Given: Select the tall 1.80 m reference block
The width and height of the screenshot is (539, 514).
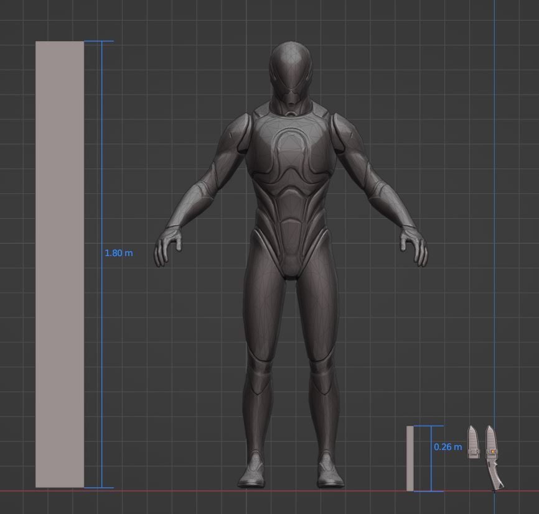Looking at the screenshot, I should click(60, 261).
